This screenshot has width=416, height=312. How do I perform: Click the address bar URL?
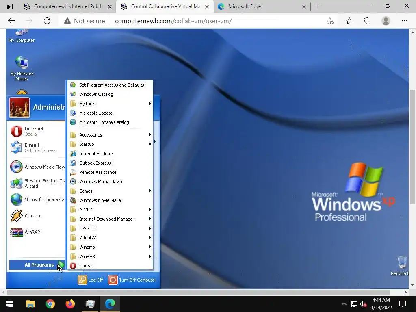(173, 21)
